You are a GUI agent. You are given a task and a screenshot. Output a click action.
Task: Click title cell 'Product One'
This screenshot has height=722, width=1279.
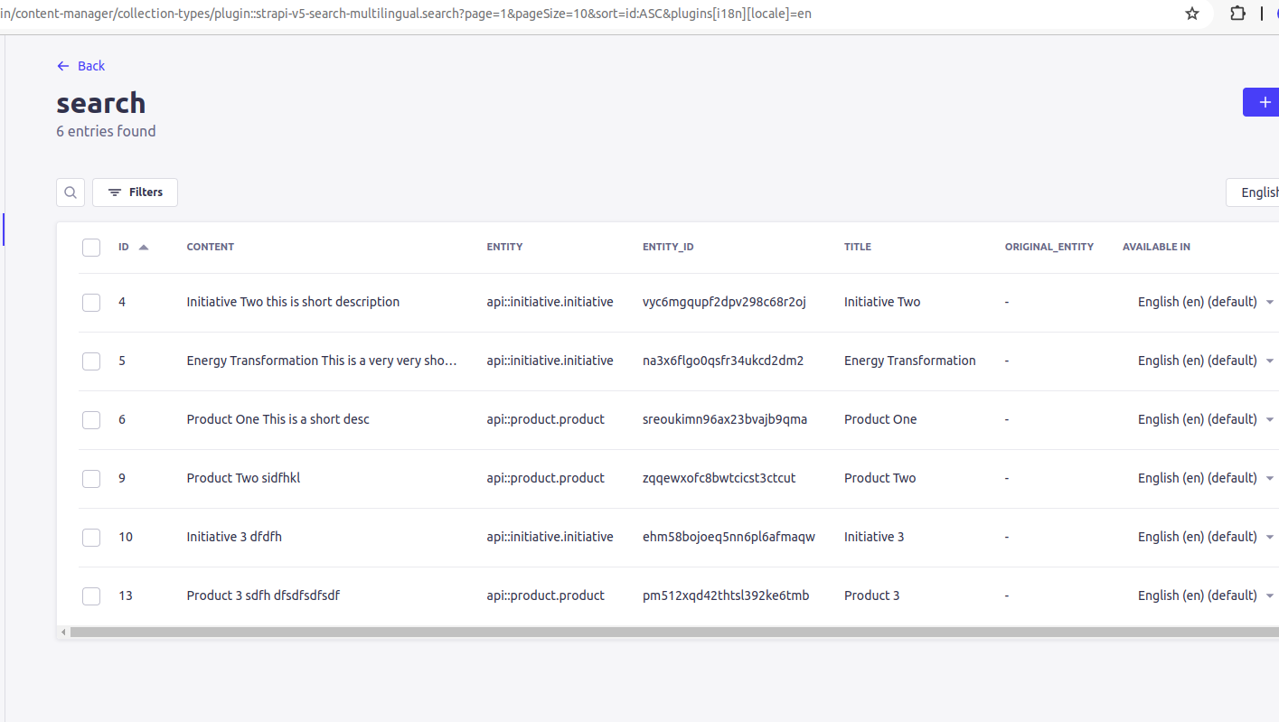[880, 419]
